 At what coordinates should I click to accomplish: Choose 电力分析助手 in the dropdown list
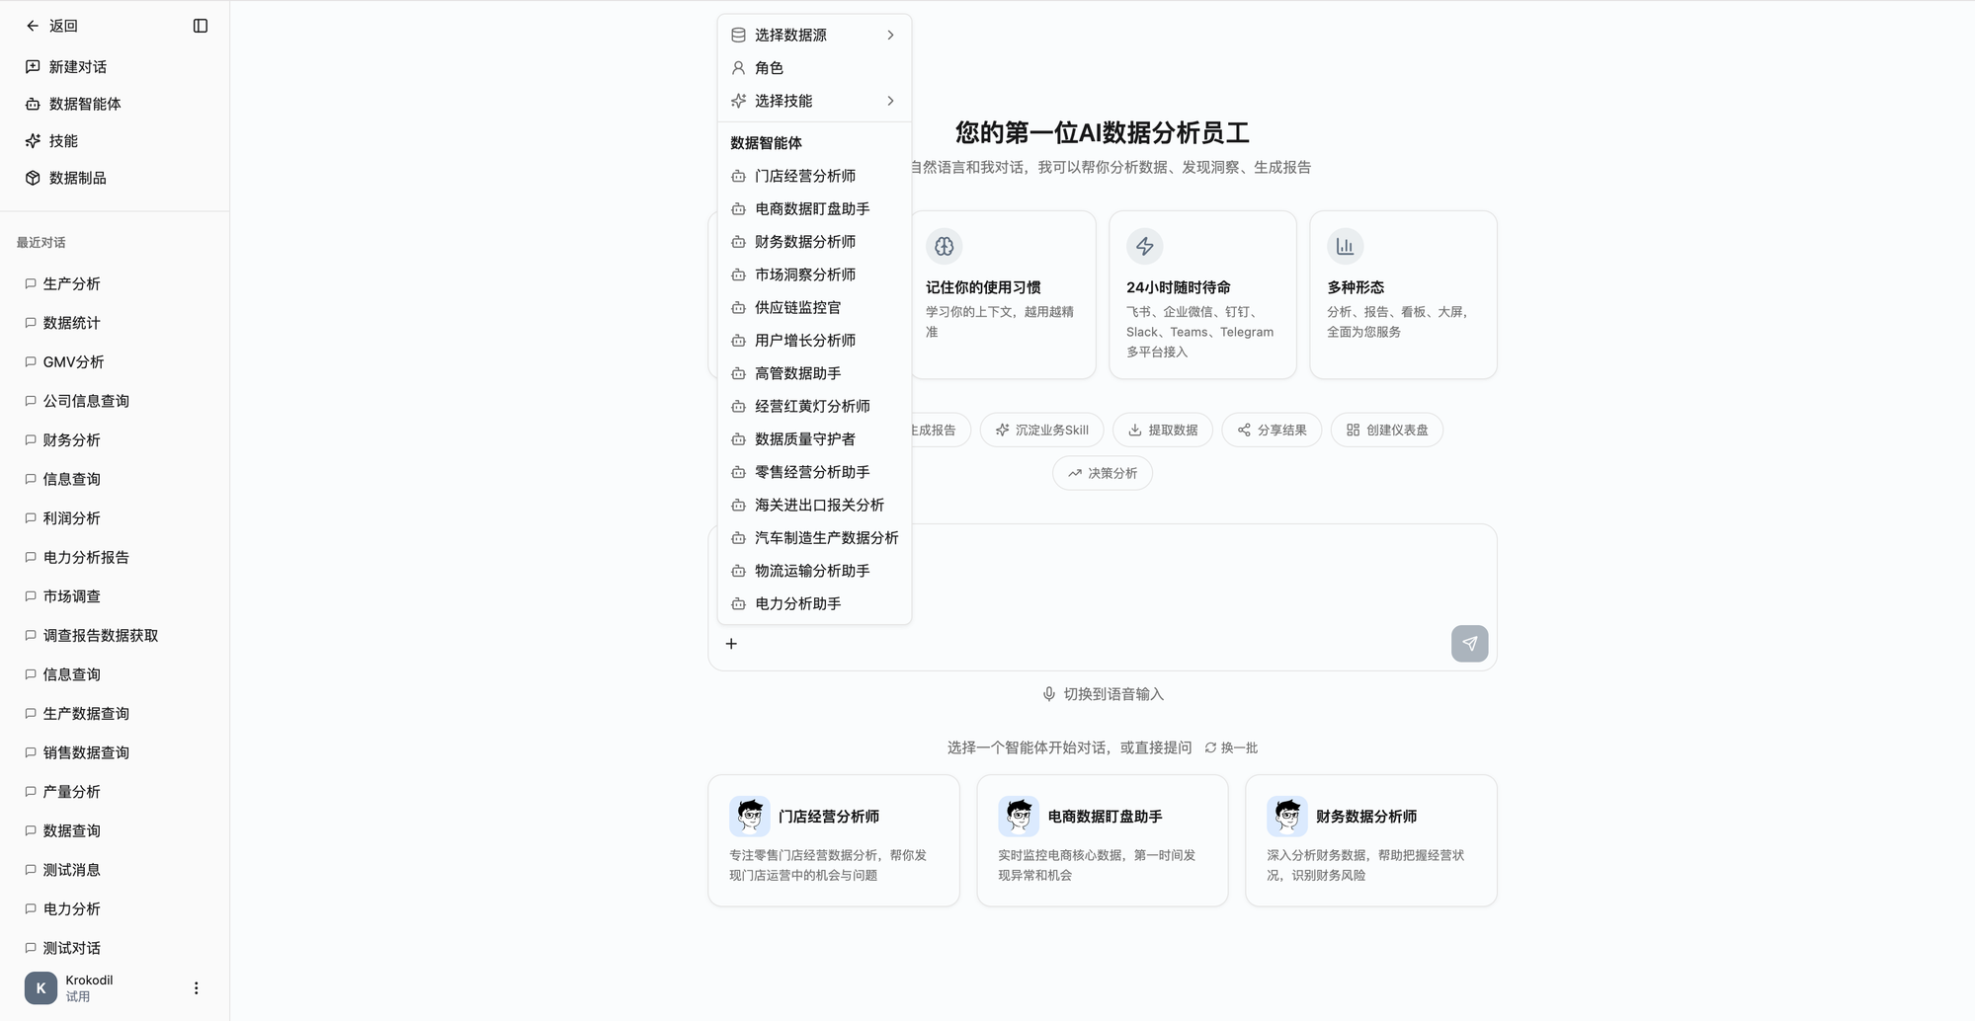[796, 603]
